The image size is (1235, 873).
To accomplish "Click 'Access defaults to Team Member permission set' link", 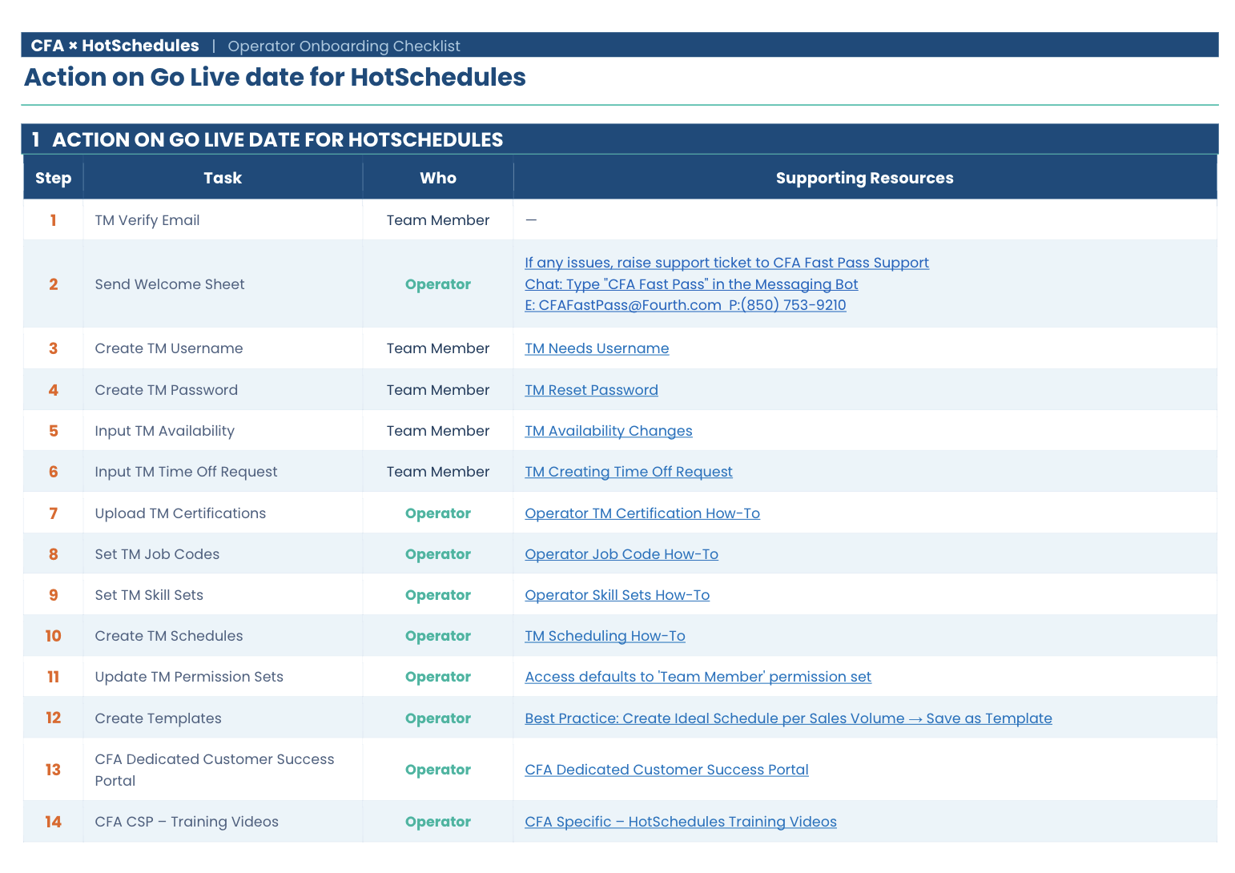I will (x=698, y=677).
